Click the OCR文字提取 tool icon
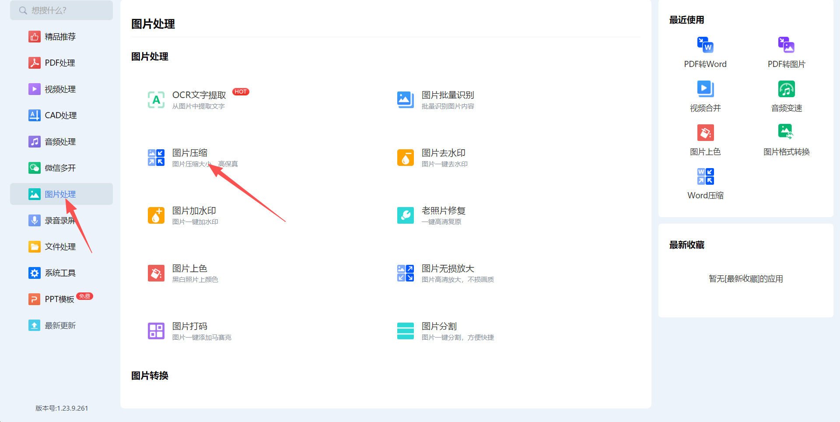 (x=156, y=100)
